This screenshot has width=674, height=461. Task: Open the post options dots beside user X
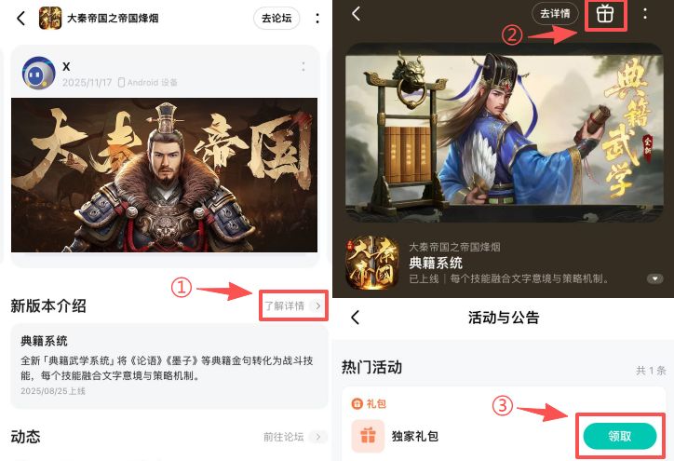[303, 67]
